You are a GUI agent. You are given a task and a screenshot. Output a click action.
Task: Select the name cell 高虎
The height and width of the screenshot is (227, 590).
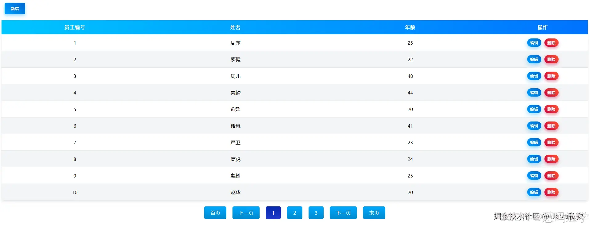pyautogui.click(x=235, y=159)
